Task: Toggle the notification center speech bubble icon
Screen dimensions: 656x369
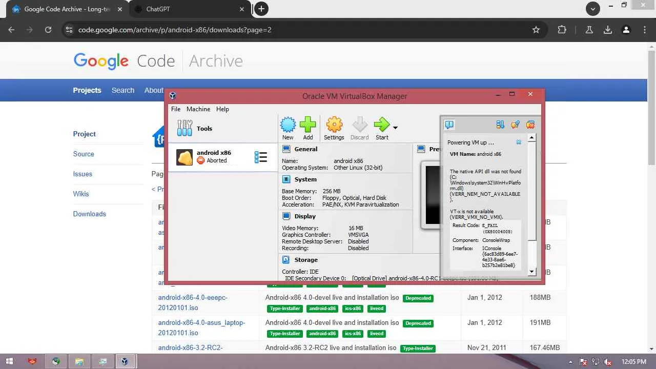Action: click(449, 125)
